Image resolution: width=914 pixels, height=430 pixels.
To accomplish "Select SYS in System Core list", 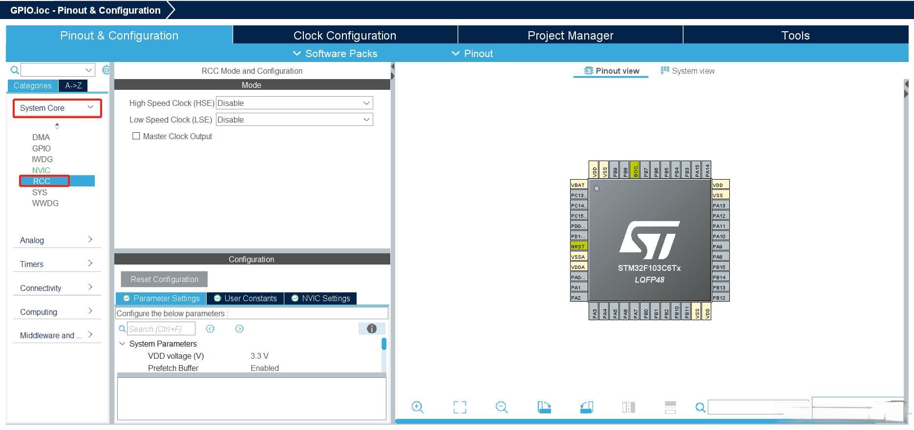I will click(x=40, y=192).
